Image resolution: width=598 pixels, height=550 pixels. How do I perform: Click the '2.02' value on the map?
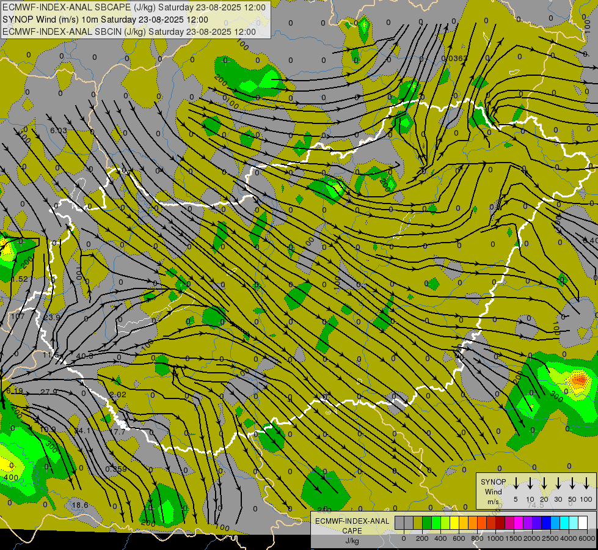click(118, 395)
